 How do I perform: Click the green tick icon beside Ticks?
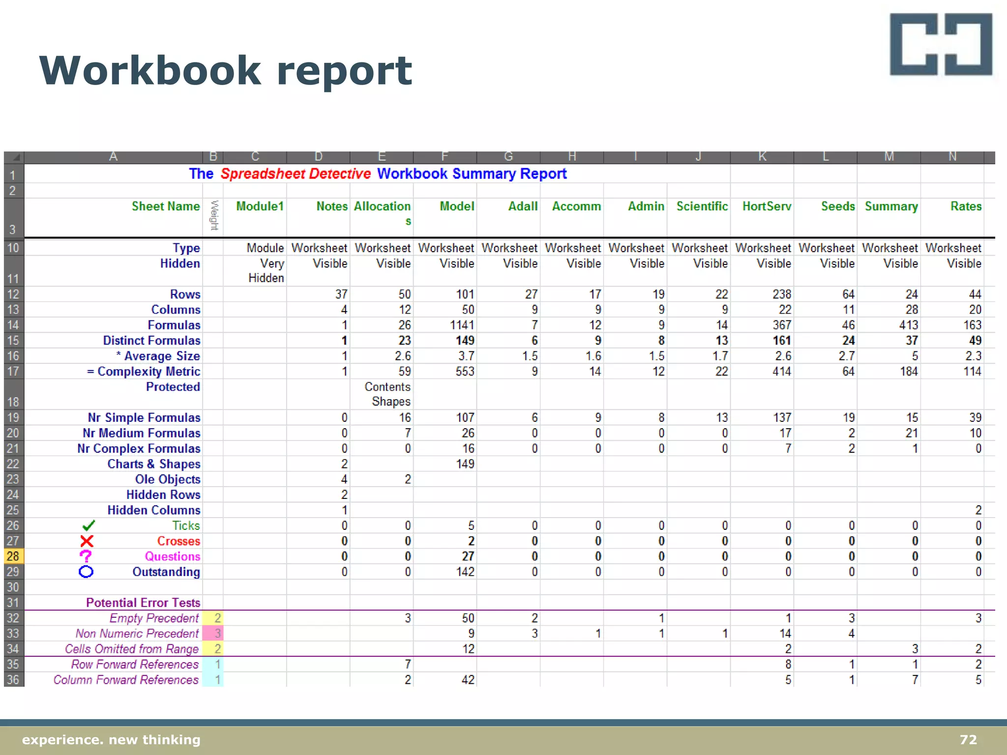coord(89,525)
